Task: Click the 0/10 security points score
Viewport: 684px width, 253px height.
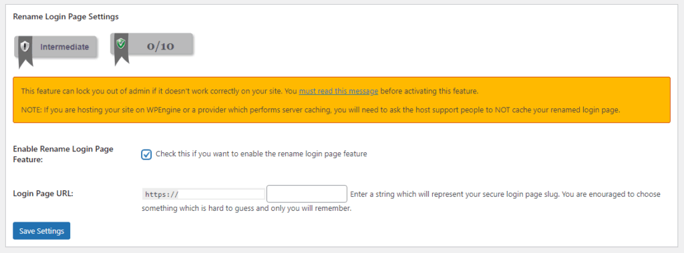Action: [x=160, y=46]
